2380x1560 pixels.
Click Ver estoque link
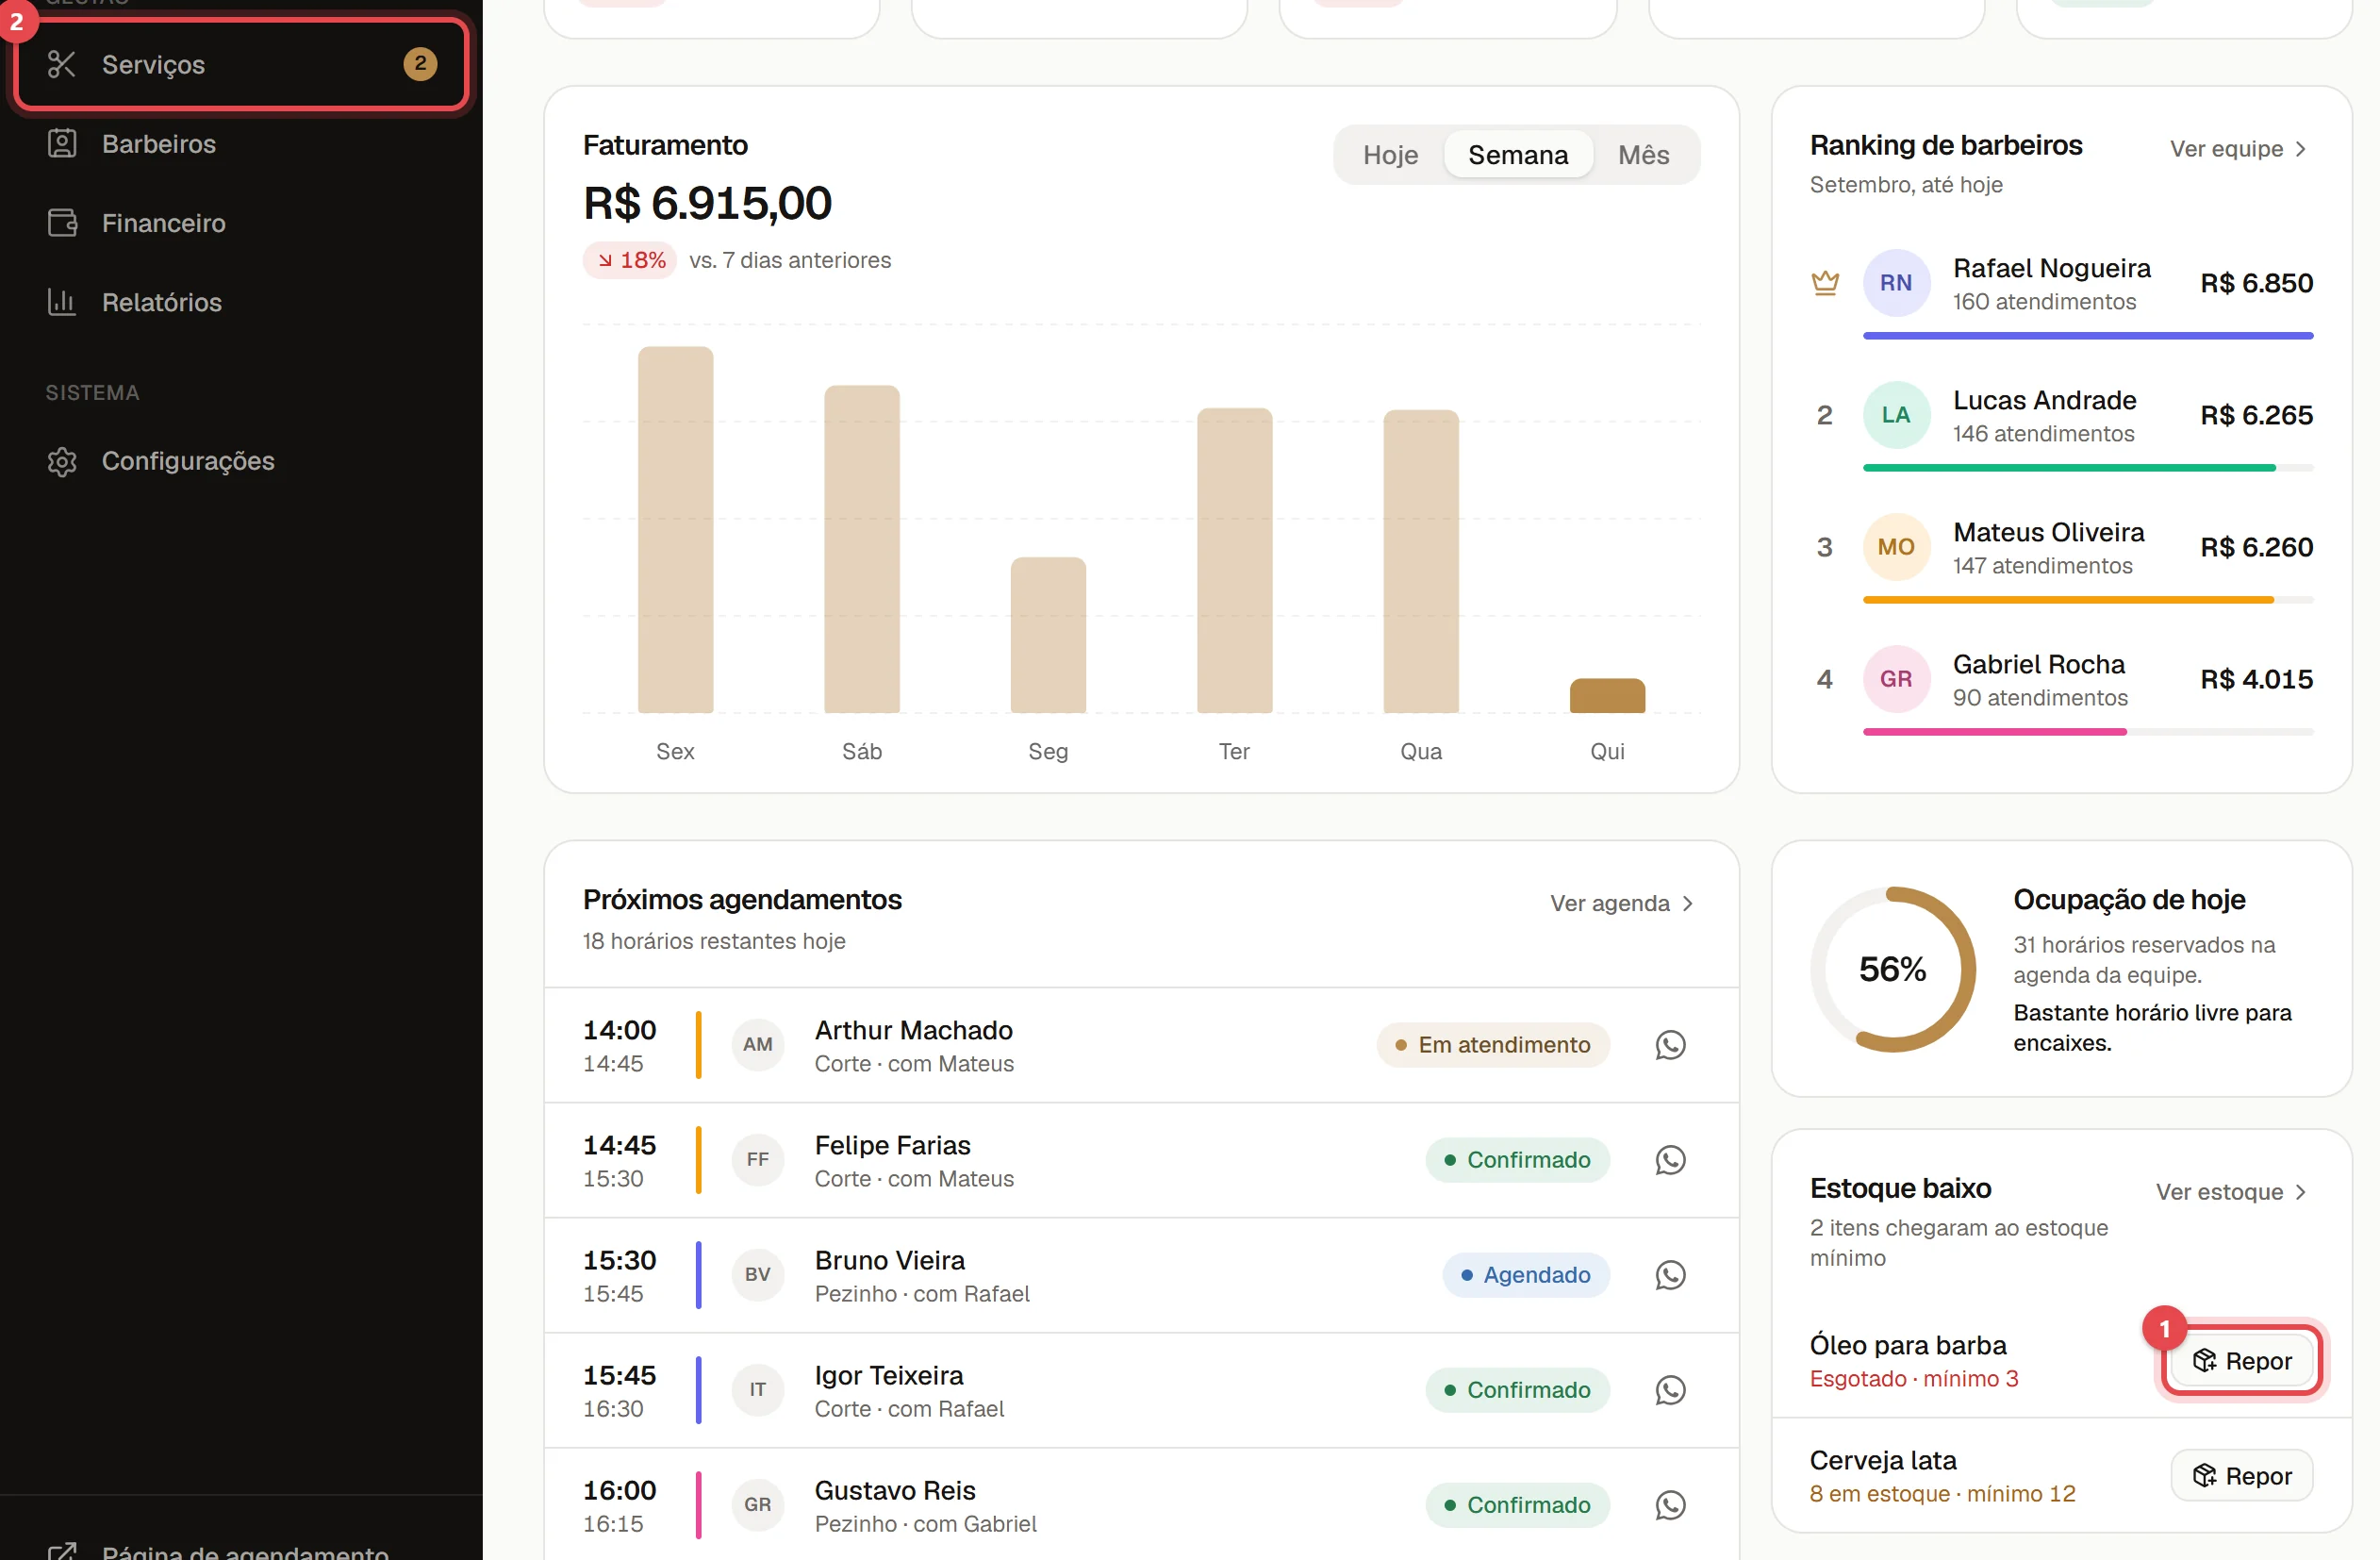[2231, 1192]
